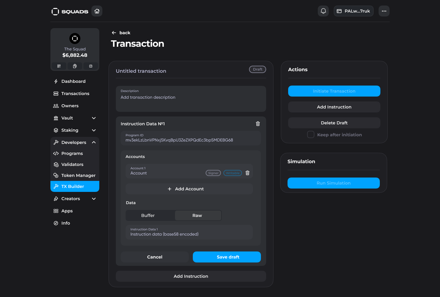Image resolution: width=440 pixels, height=297 pixels.
Task: Delete Instruction Data Nº1 with trash icon
Action: click(x=258, y=124)
